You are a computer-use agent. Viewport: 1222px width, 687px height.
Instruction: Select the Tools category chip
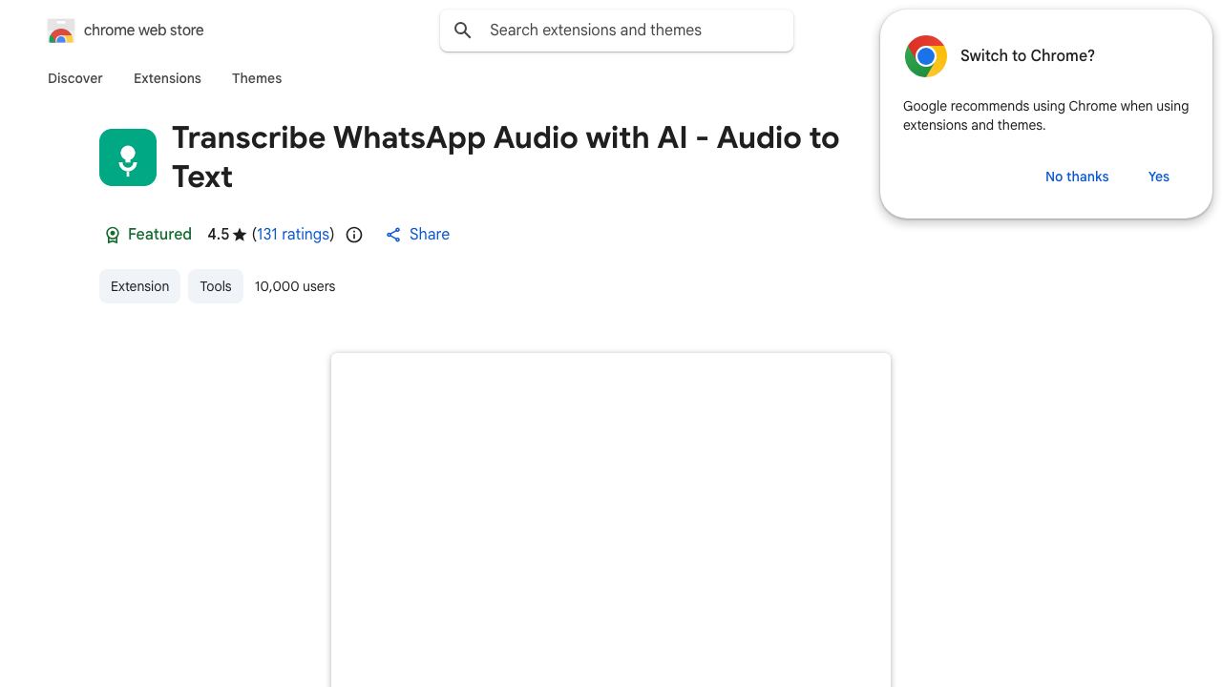216,286
